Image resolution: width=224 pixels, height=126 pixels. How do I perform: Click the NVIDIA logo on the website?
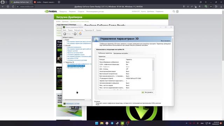pyautogui.click(x=51, y=12)
